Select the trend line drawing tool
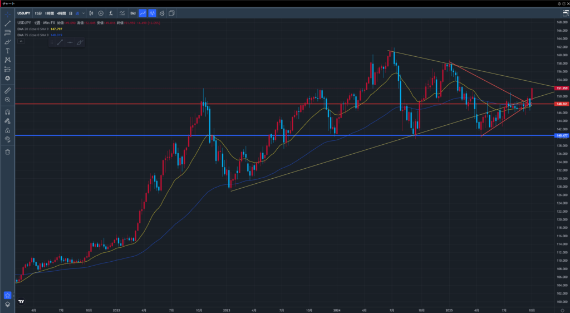The image size is (570, 313). tap(8, 23)
